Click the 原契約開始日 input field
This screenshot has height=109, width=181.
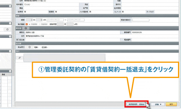pos(141,20)
